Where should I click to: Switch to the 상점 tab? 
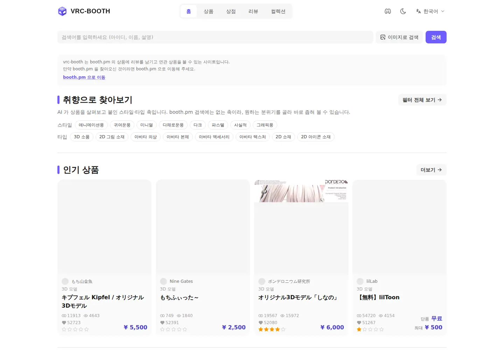point(231,12)
